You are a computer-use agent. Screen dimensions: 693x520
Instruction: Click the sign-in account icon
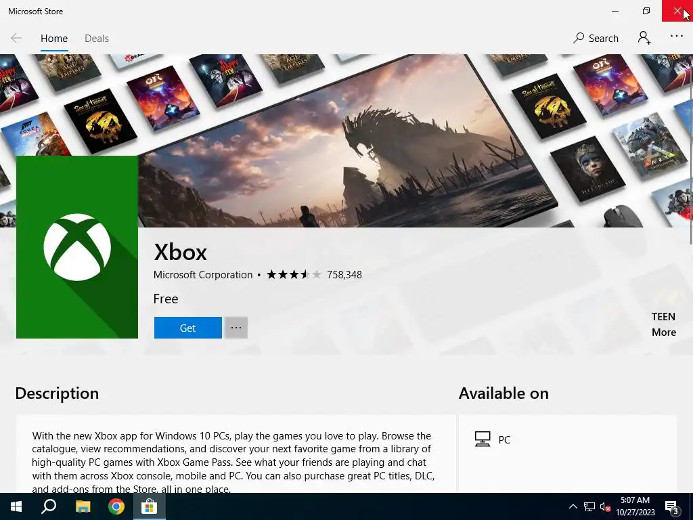[x=644, y=38]
